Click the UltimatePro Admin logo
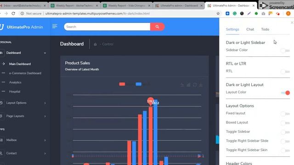 coord(22,27)
